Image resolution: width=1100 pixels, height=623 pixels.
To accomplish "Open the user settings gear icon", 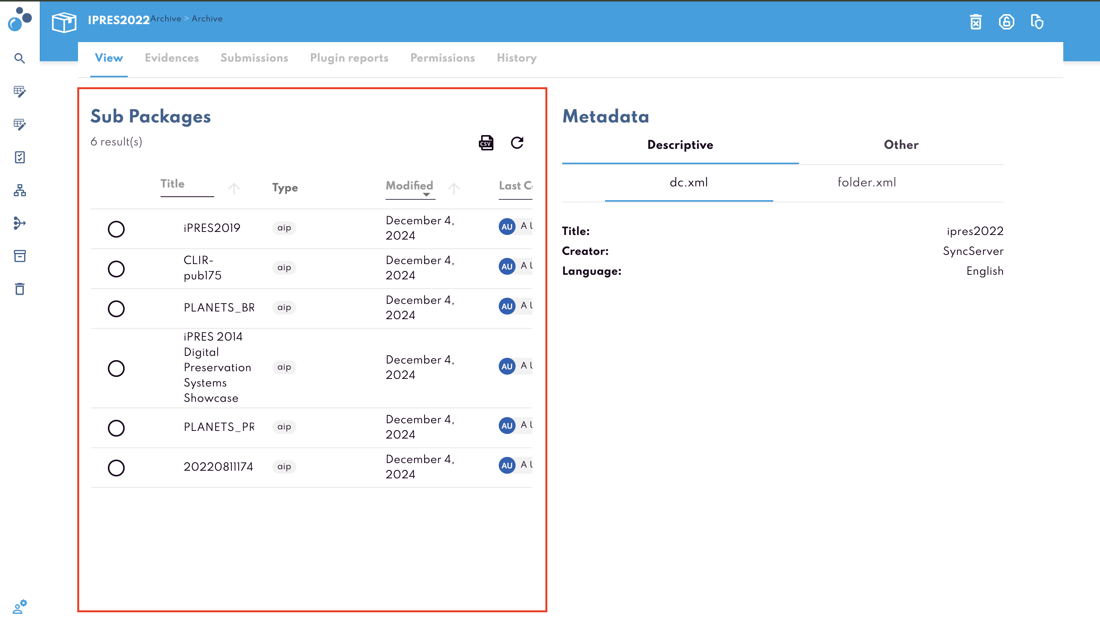I will pos(20,606).
